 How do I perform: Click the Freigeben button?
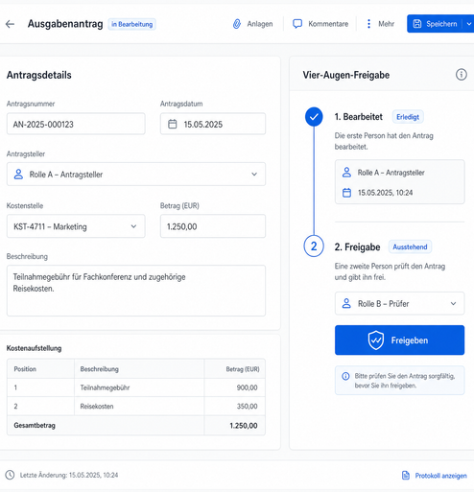399,340
